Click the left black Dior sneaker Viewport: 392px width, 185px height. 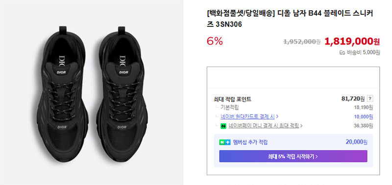62,95
